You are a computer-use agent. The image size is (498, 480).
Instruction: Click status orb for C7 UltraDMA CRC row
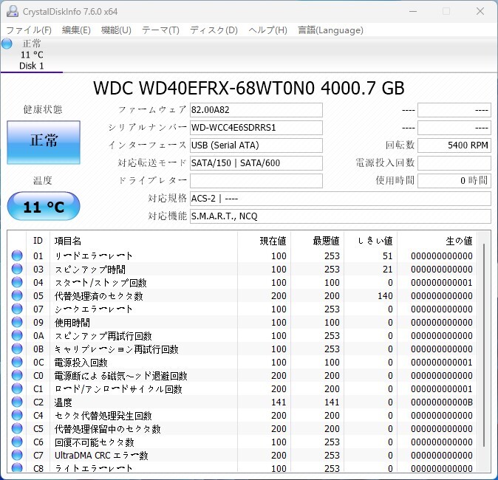[x=17, y=455]
